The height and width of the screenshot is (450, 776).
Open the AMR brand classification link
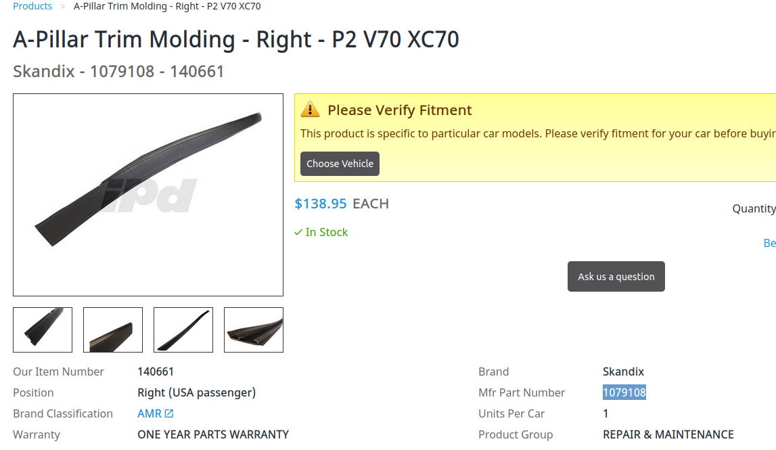click(150, 413)
